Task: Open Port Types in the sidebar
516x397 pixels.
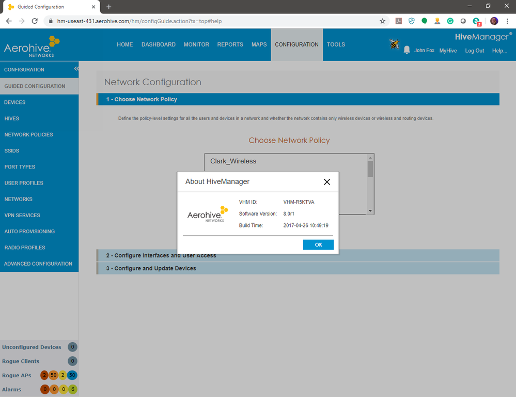Action: pyautogui.click(x=39, y=166)
